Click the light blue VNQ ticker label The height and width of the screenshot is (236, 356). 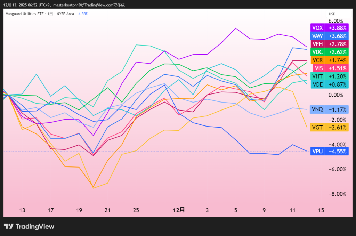point(317,109)
